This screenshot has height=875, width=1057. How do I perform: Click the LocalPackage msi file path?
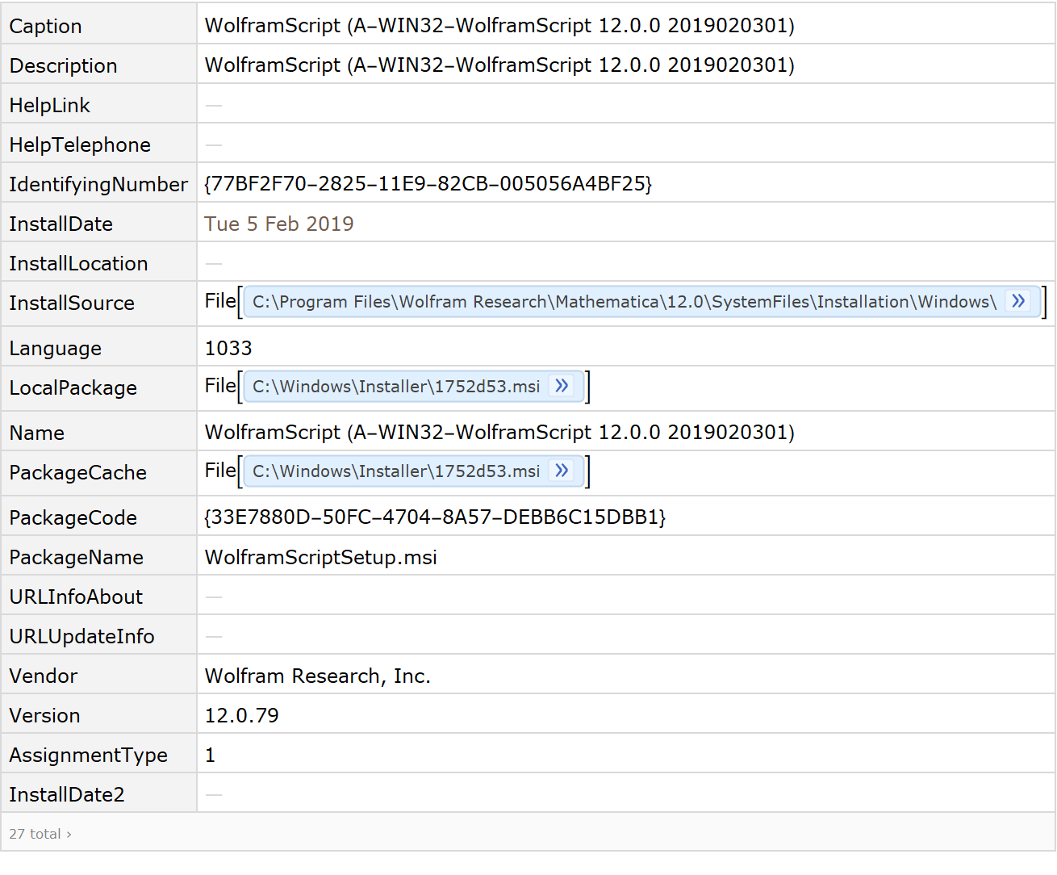(396, 387)
